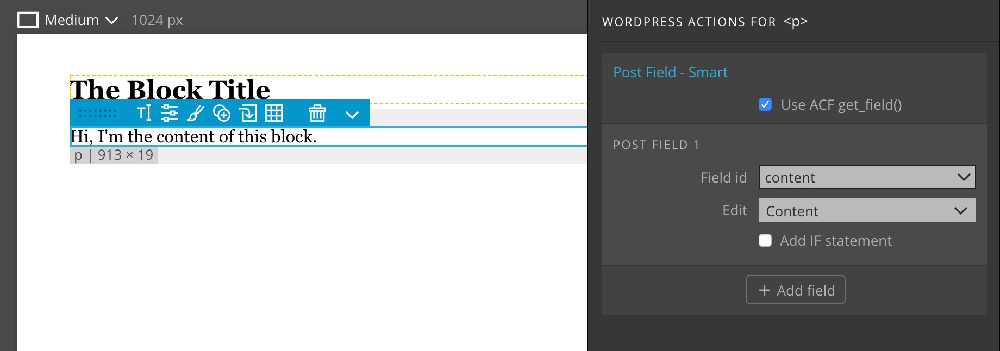Image resolution: width=1000 pixels, height=351 pixels.
Task: Open the Field id content dropdown
Action: (x=867, y=177)
